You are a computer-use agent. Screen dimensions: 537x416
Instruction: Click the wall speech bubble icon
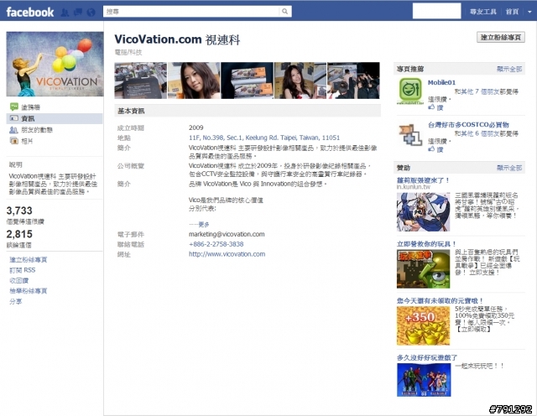pos(14,107)
